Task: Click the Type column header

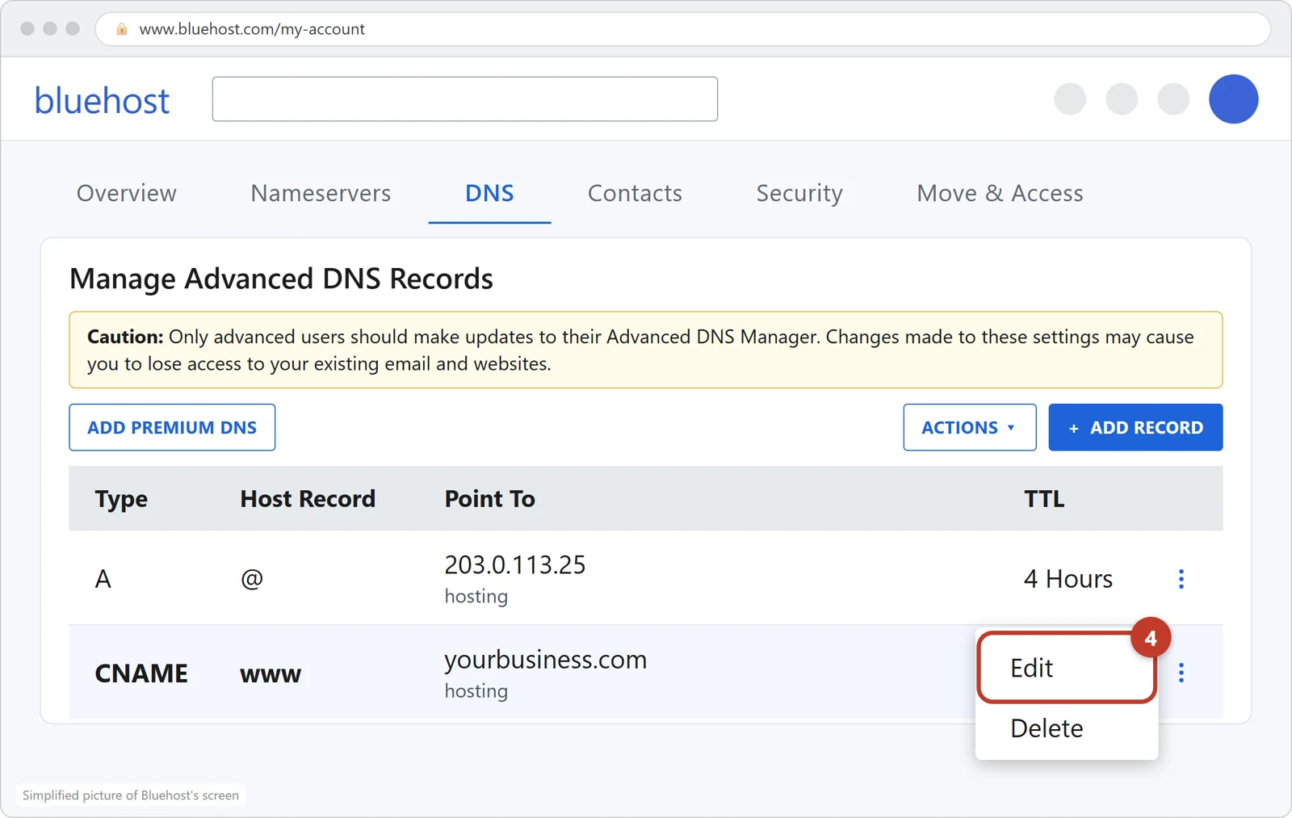Action: [x=121, y=499]
